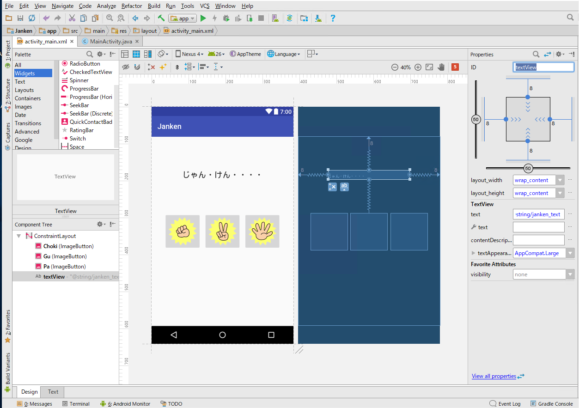Click the View all properties link
This screenshot has width=579, height=408.
coord(494,376)
